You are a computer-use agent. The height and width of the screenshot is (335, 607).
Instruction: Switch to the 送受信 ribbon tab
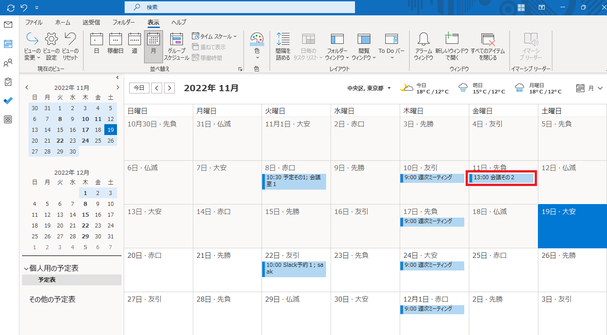[91, 22]
